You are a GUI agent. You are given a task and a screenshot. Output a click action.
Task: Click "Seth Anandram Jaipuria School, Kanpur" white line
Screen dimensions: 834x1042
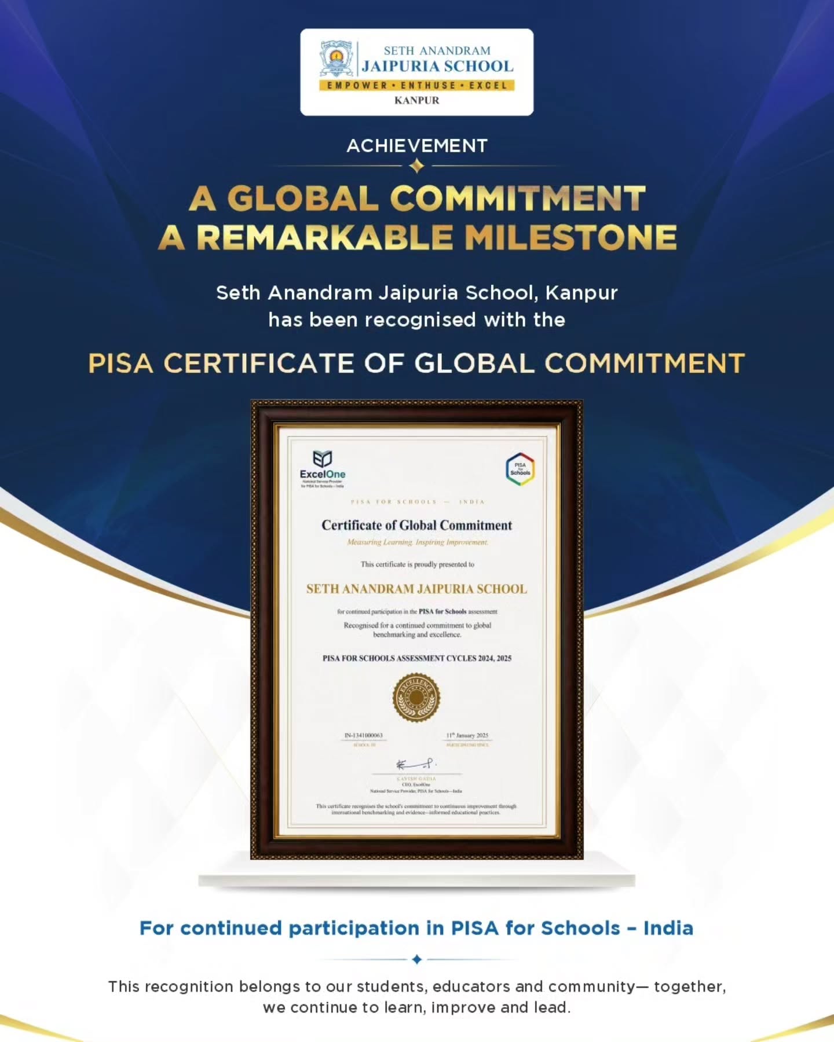(417, 293)
